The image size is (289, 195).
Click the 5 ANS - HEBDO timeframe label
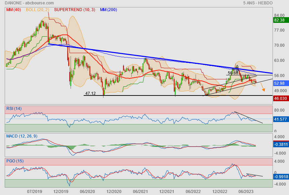coord(258,3)
